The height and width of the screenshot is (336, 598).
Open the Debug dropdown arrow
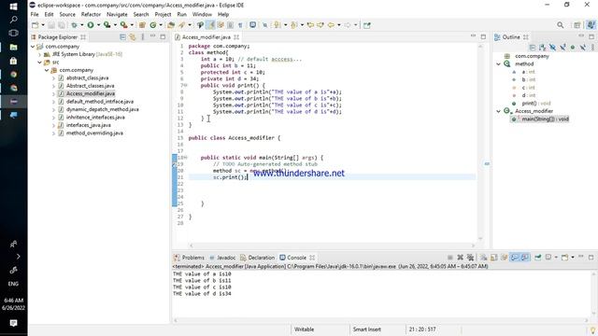81,25
